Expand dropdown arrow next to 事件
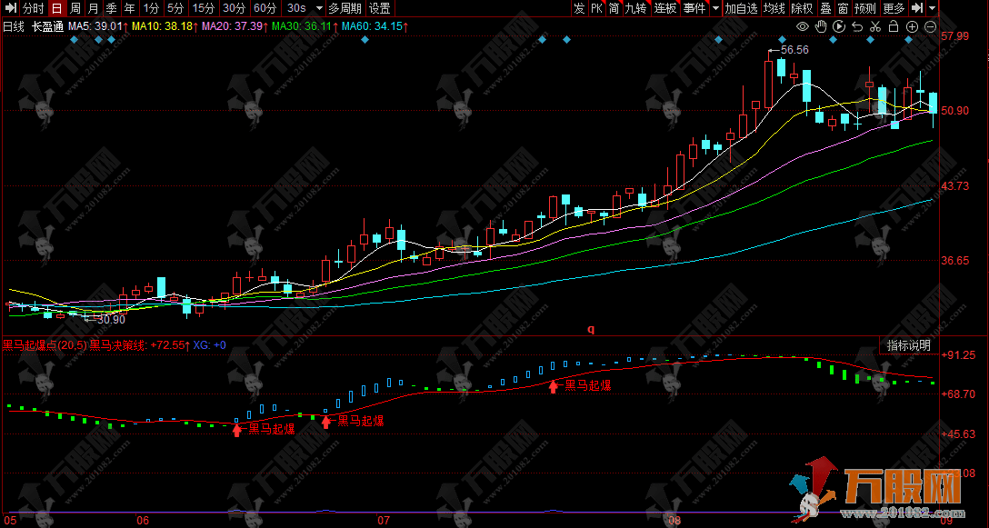989x528 pixels. coord(714,8)
